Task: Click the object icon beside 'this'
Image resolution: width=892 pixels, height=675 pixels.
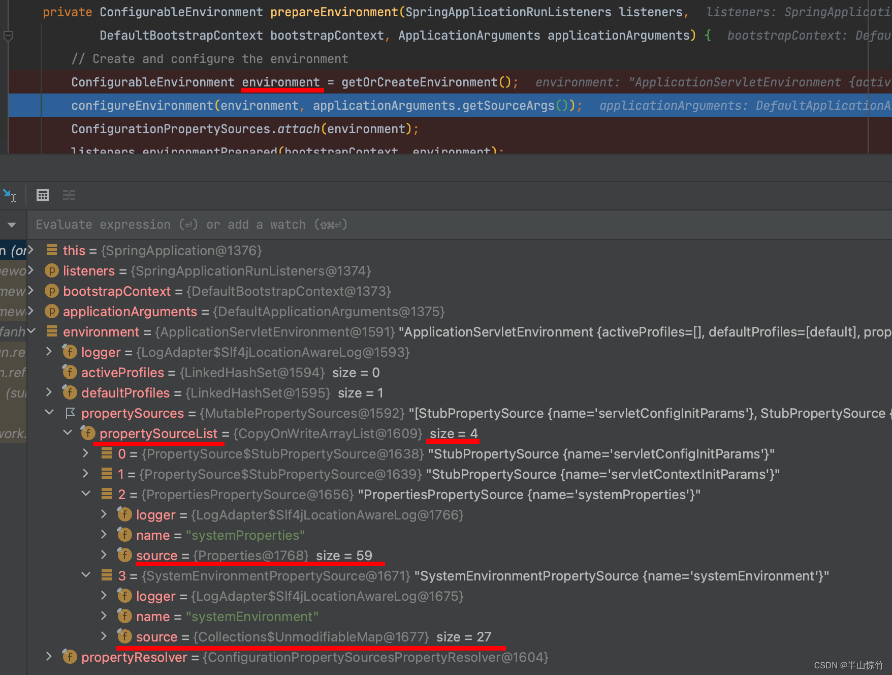Action: pyautogui.click(x=51, y=250)
